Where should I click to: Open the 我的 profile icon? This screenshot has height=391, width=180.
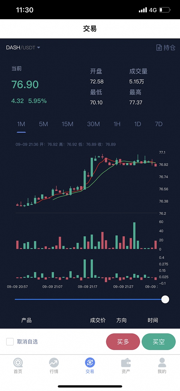pyautogui.click(x=162, y=363)
